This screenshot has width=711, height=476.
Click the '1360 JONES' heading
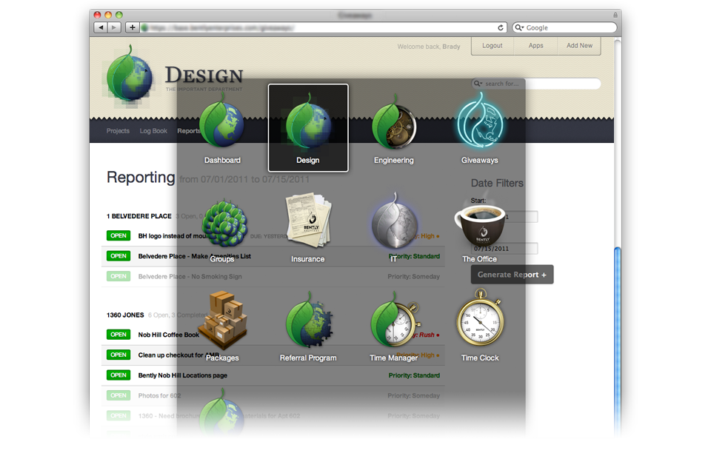pyautogui.click(x=125, y=315)
